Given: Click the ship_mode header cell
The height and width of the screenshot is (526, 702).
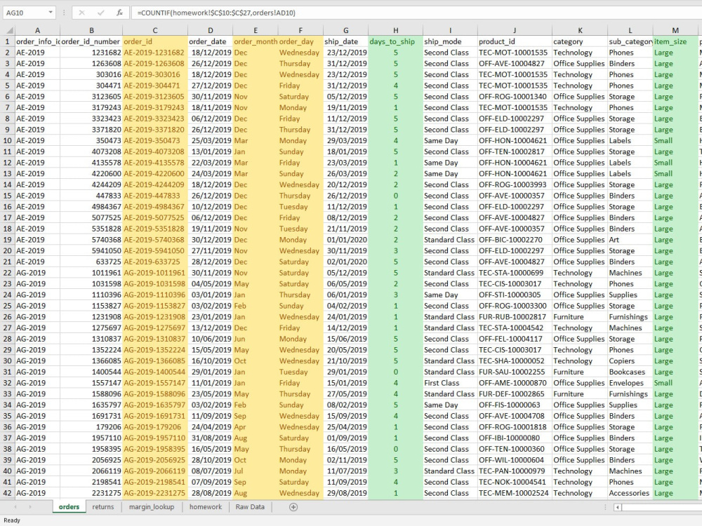Looking at the screenshot, I should pos(450,41).
